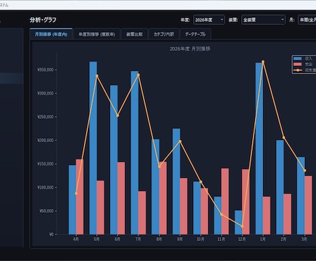
Task: Click the 7月 x-axis label
Action: click(138, 239)
